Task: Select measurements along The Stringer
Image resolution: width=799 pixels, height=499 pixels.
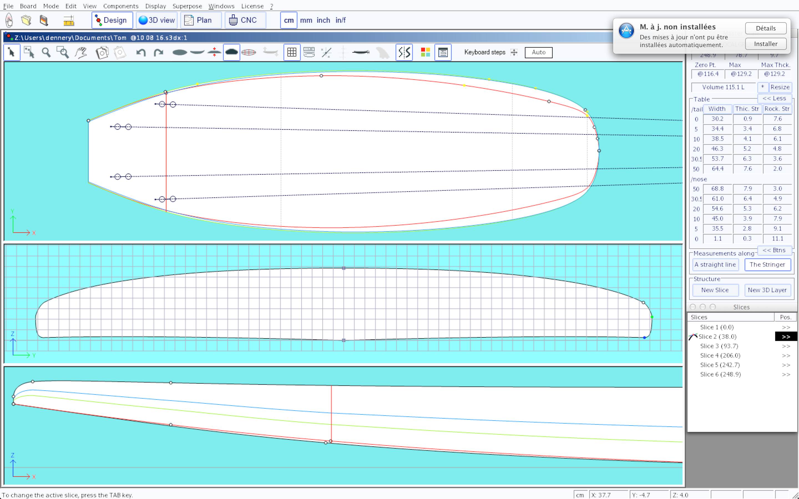Action: [767, 264]
